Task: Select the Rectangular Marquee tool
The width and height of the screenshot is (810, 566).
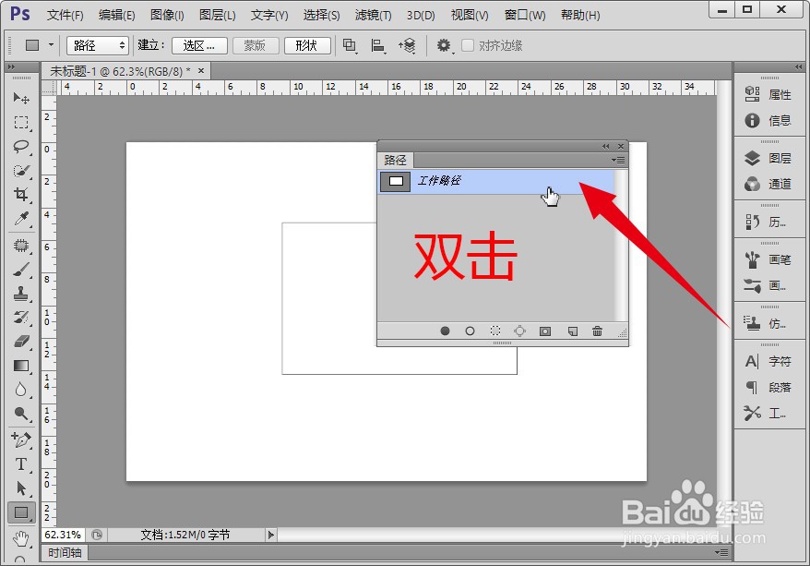Action: click(x=21, y=123)
